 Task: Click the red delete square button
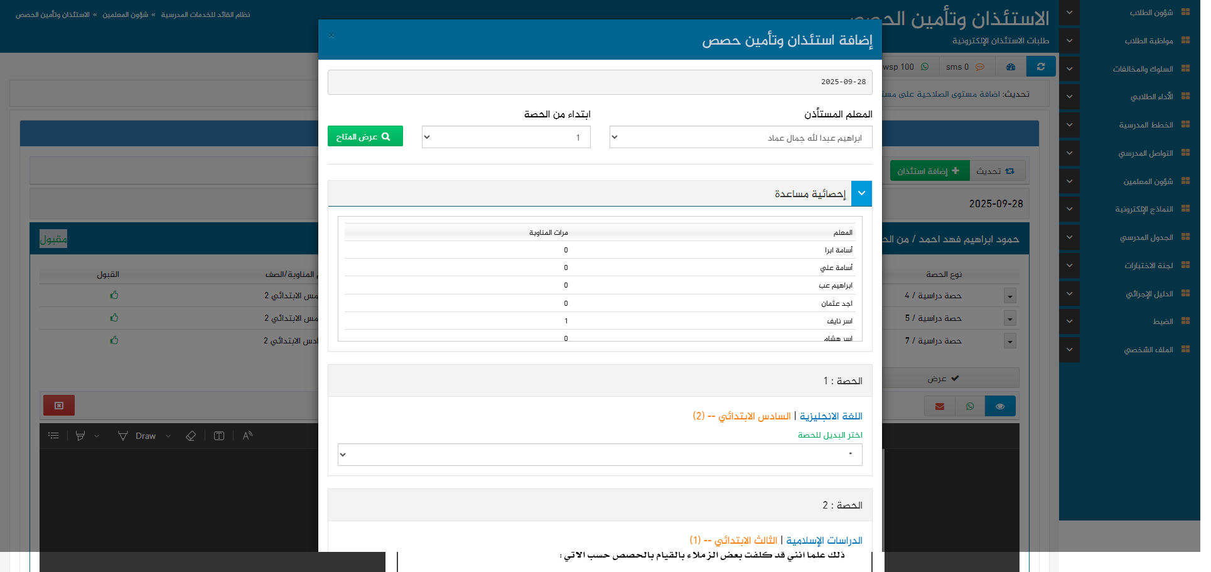pyautogui.click(x=59, y=406)
